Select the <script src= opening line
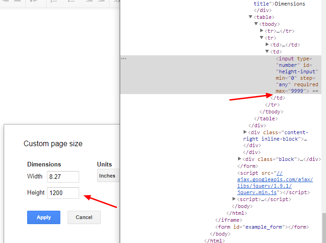Viewport: 326px width, 243px height. 260,173
